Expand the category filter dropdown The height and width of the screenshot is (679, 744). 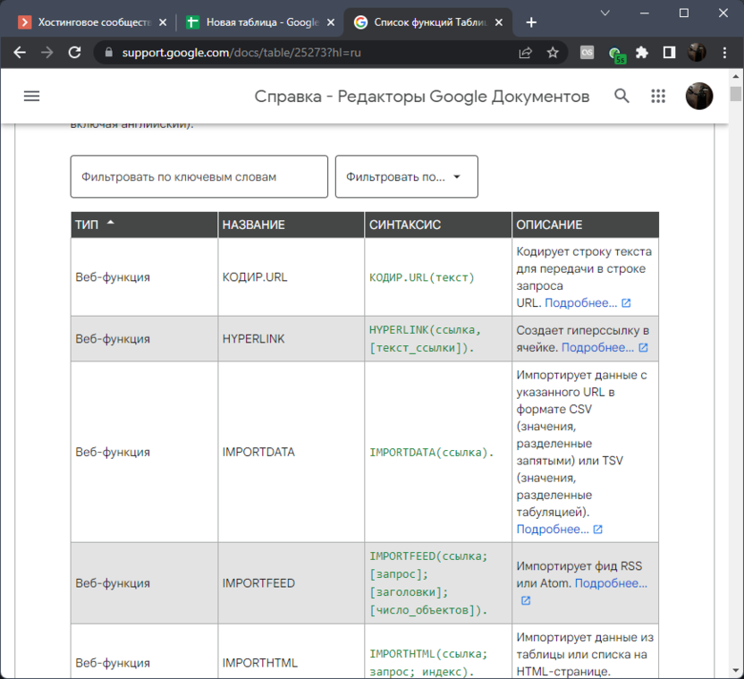pyautogui.click(x=406, y=177)
